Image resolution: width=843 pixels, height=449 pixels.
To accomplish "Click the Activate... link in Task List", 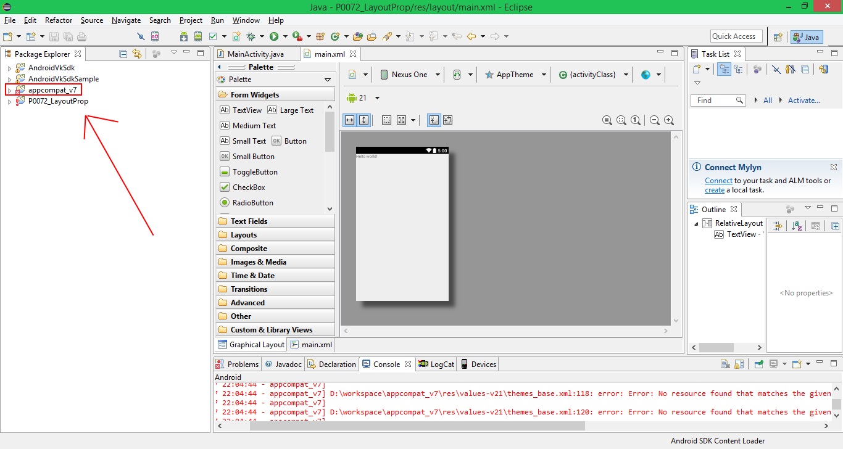I will (804, 101).
